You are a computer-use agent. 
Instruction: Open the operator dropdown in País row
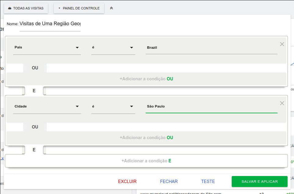pos(113,48)
